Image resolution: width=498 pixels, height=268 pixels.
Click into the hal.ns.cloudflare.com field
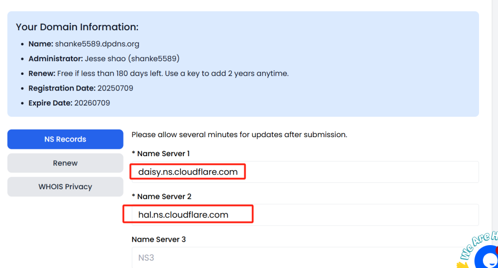click(x=304, y=215)
